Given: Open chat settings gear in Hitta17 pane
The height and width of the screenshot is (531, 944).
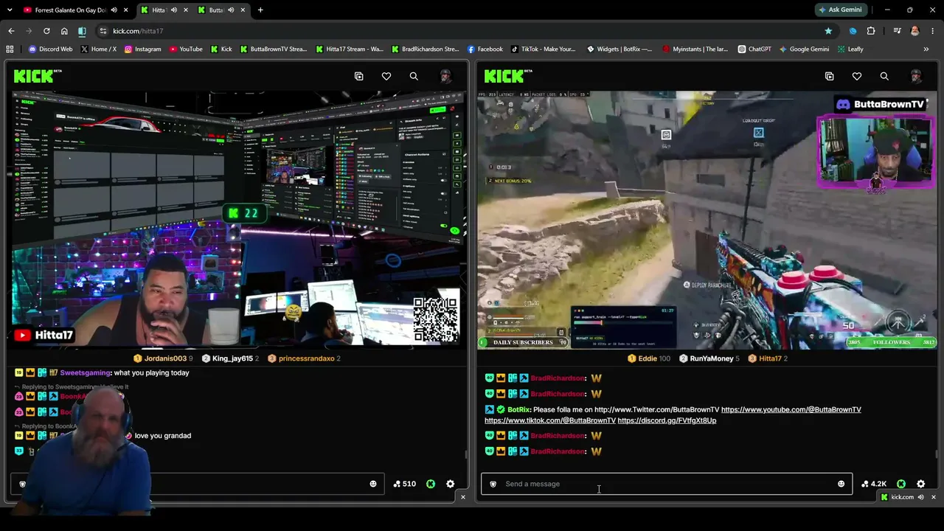Looking at the screenshot, I should tap(451, 484).
